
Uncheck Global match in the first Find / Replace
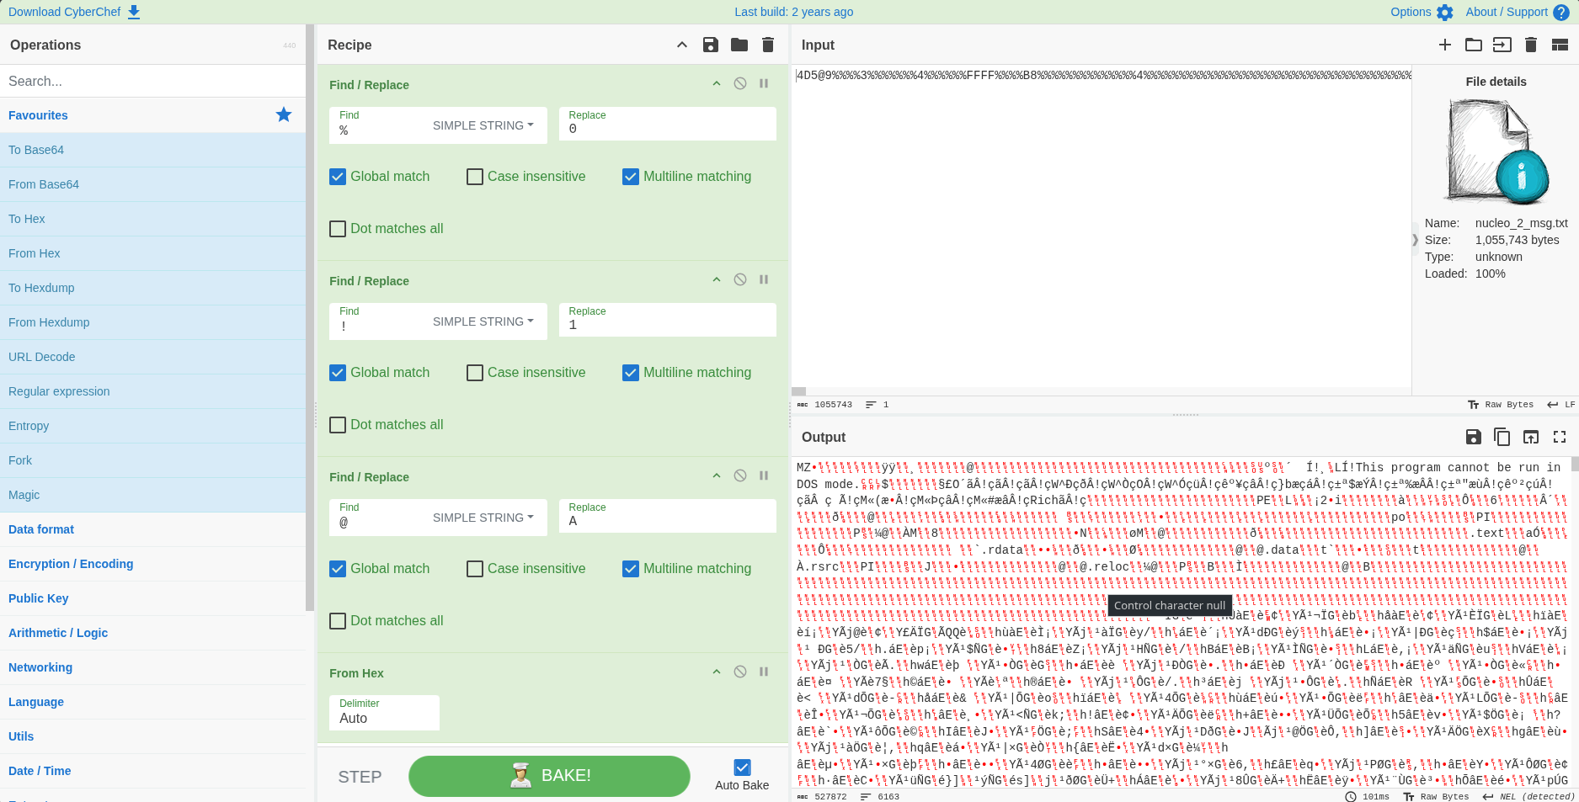click(338, 177)
